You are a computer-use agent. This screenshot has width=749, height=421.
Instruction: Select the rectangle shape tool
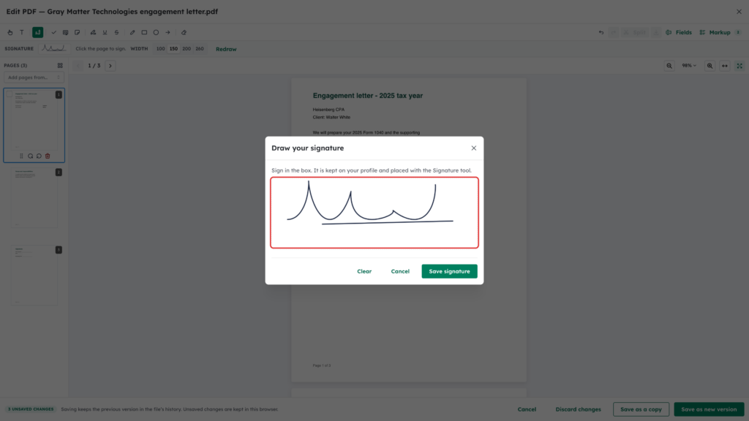tap(144, 32)
